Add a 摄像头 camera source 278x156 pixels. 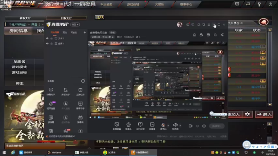click(x=129, y=126)
